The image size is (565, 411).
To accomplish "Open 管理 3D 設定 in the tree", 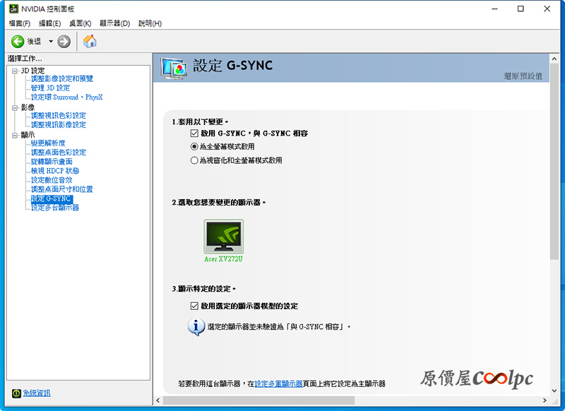I will pyautogui.click(x=50, y=88).
